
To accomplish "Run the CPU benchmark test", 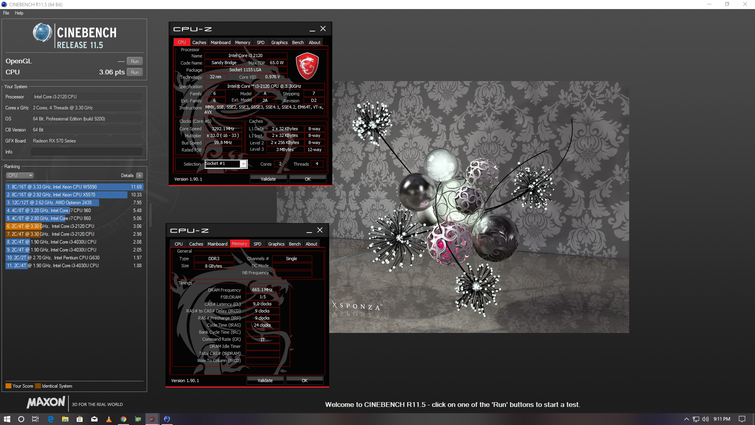I will click(x=135, y=72).
